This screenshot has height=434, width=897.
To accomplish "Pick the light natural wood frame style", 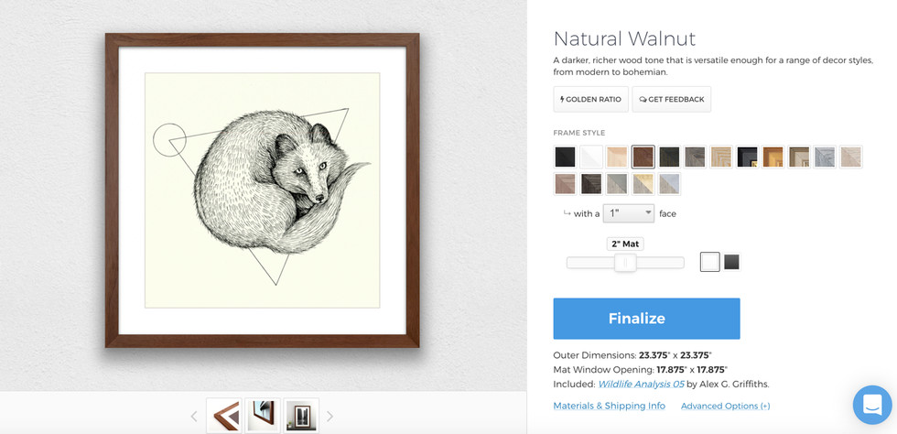I will pyautogui.click(x=617, y=157).
